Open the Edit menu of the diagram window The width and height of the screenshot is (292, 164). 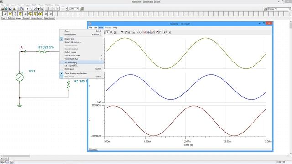coord(95,27)
